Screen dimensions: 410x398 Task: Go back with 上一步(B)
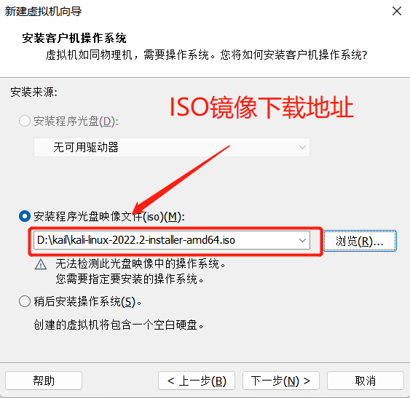[x=197, y=381]
